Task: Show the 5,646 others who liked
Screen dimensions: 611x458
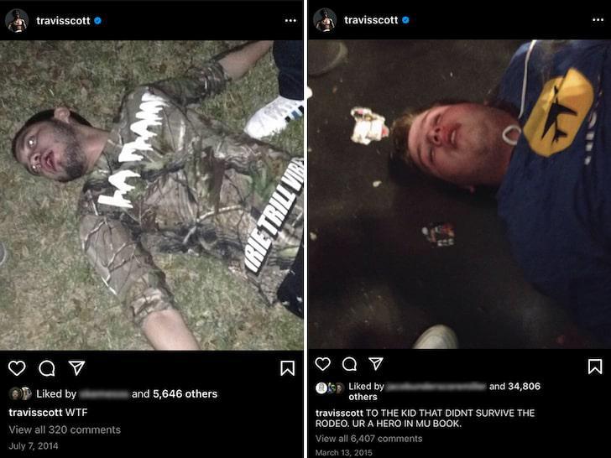Action: coord(185,393)
